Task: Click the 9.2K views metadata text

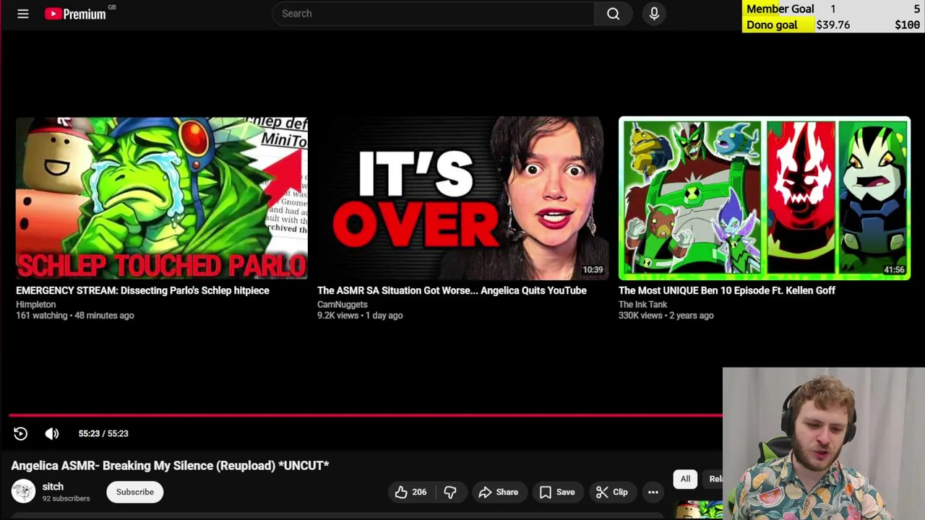Action: pos(338,316)
